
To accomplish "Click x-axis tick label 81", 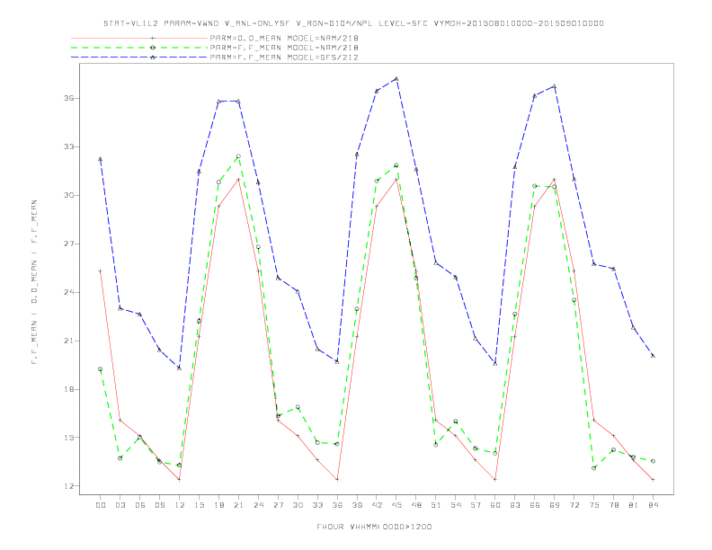I will click(x=633, y=505).
